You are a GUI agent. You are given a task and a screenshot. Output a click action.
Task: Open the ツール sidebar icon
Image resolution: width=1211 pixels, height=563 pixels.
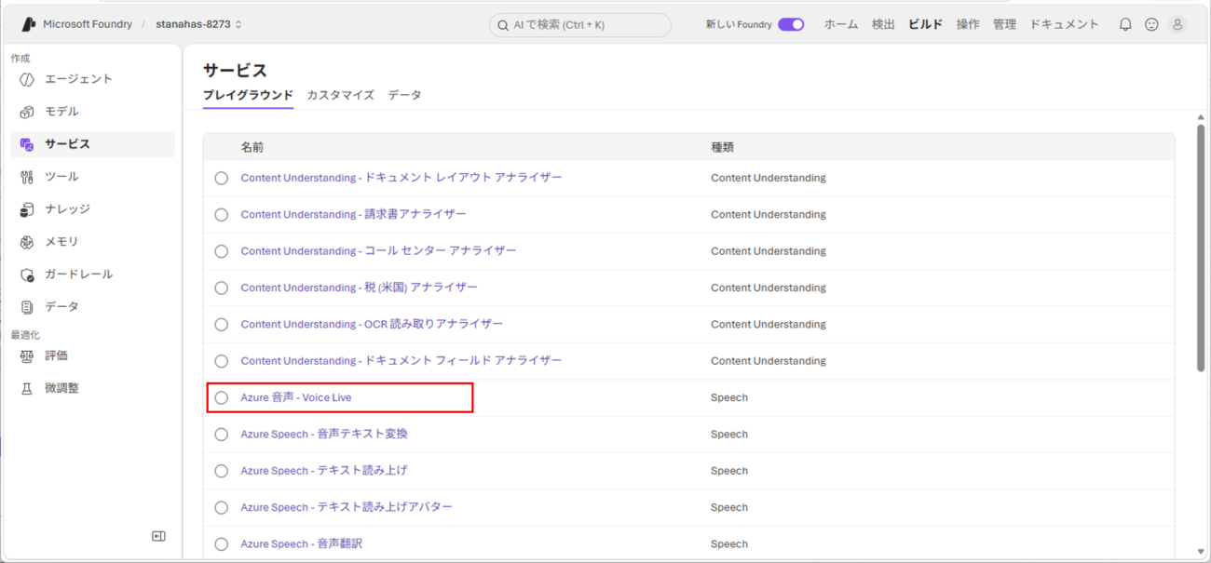[27, 177]
